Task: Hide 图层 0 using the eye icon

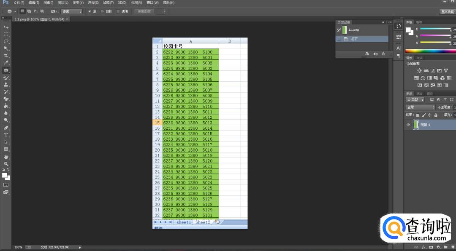Action: [x=408, y=125]
